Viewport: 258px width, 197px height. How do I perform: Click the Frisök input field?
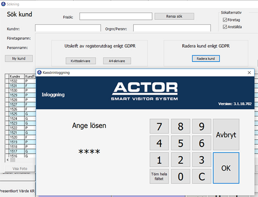[x=116, y=16]
